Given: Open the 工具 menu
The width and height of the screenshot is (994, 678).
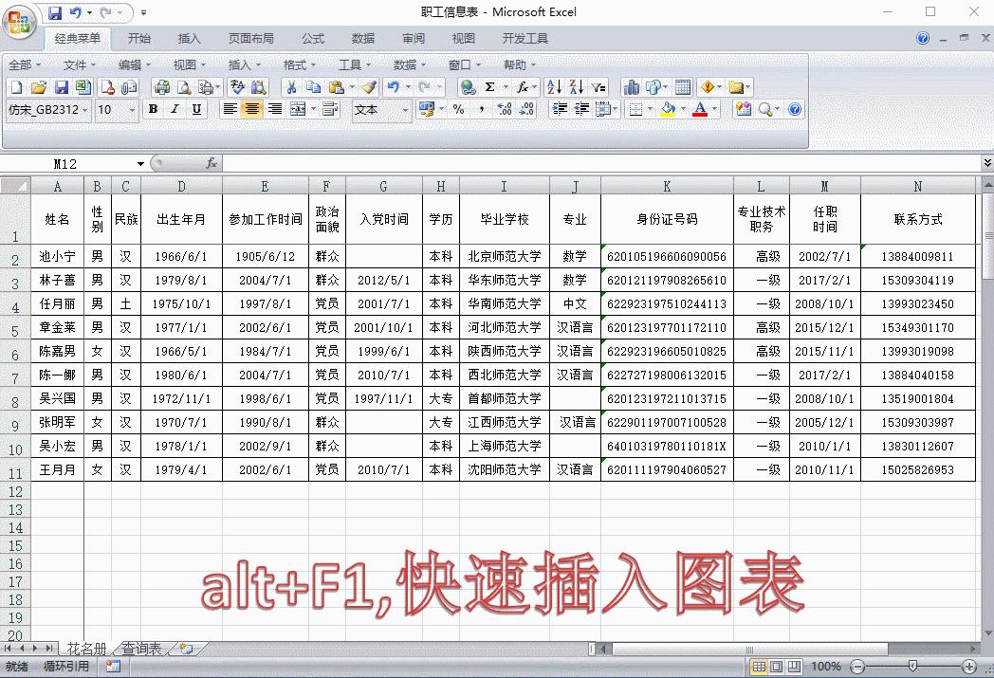Looking at the screenshot, I should pyautogui.click(x=352, y=64).
